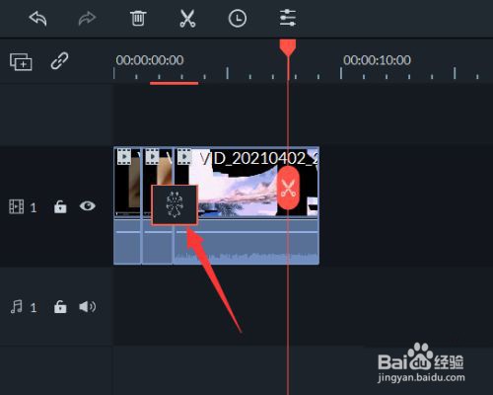The image size is (493, 395).
Task: Open the clock speed/duration tool
Action: pyautogui.click(x=238, y=19)
